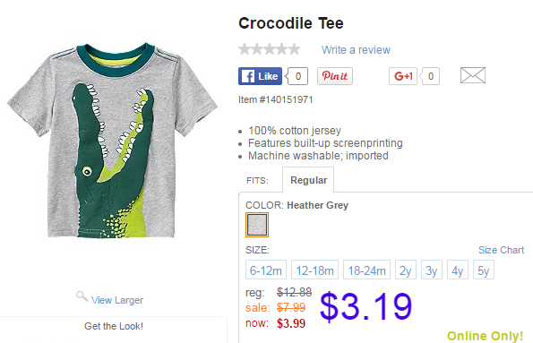
Task: Select size 18-24m
Action: point(366,270)
